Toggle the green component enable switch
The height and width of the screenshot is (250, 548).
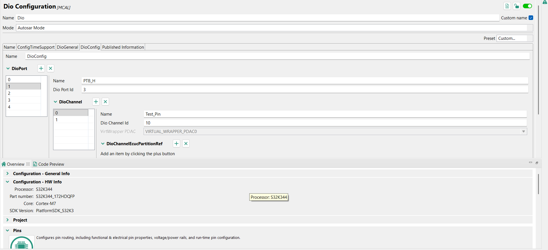click(x=527, y=6)
